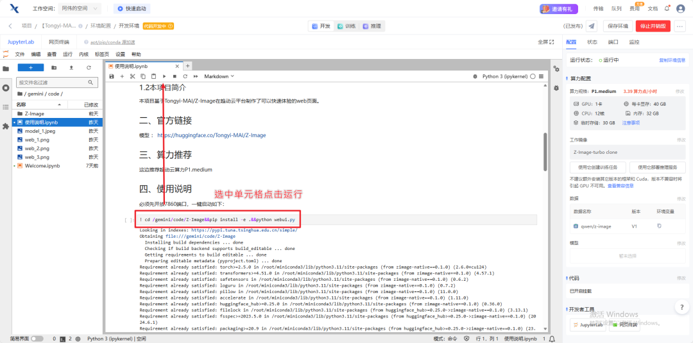Click the 保存环境 button
This screenshot has width=693, height=343.
(x=618, y=26)
